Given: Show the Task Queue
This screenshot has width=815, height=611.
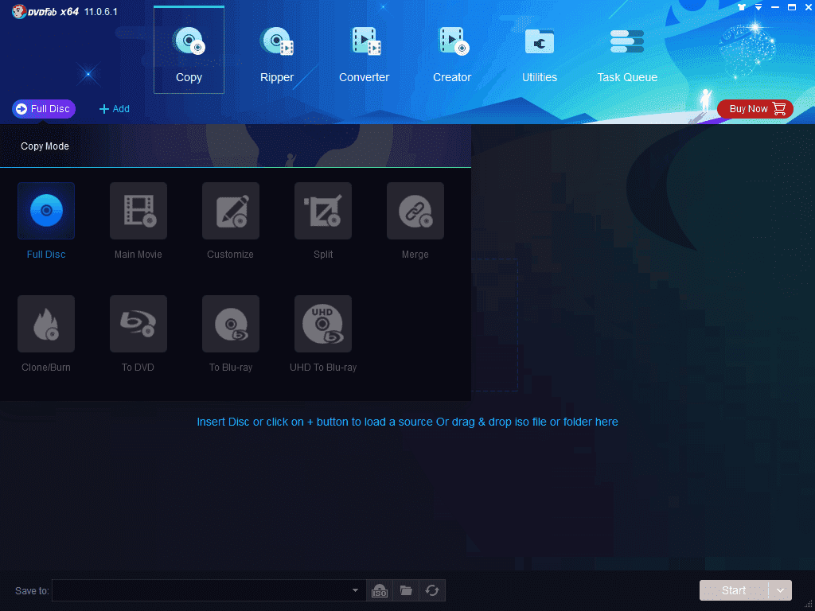Looking at the screenshot, I should (627, 55).
